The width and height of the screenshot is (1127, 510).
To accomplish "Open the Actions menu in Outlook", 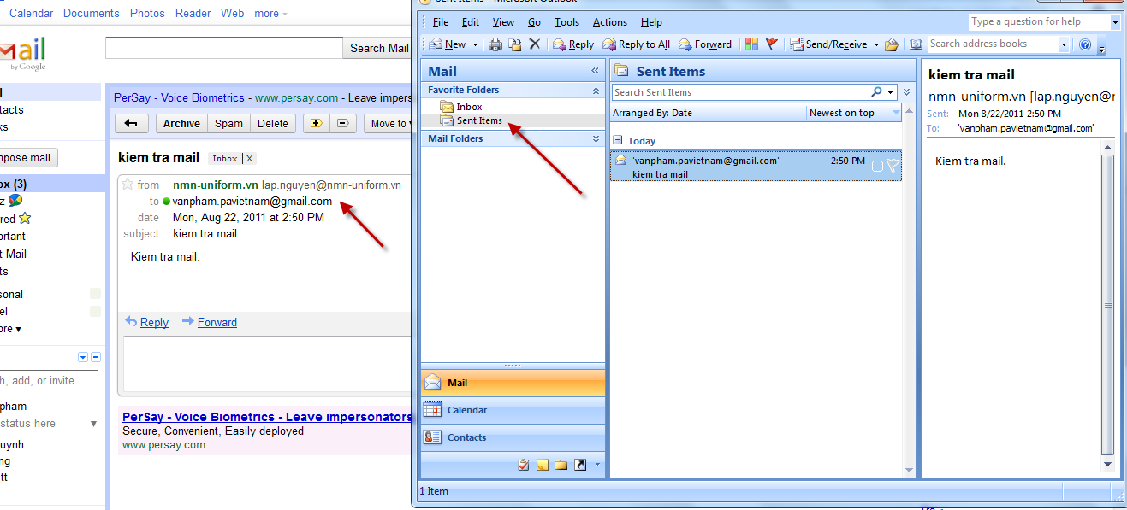I will [x=610, y=22].
